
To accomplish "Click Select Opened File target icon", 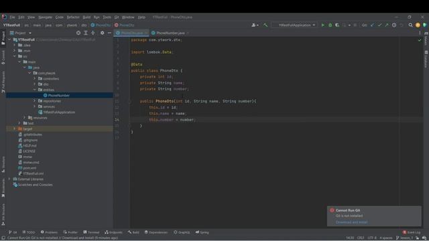I will pos(78,33).
